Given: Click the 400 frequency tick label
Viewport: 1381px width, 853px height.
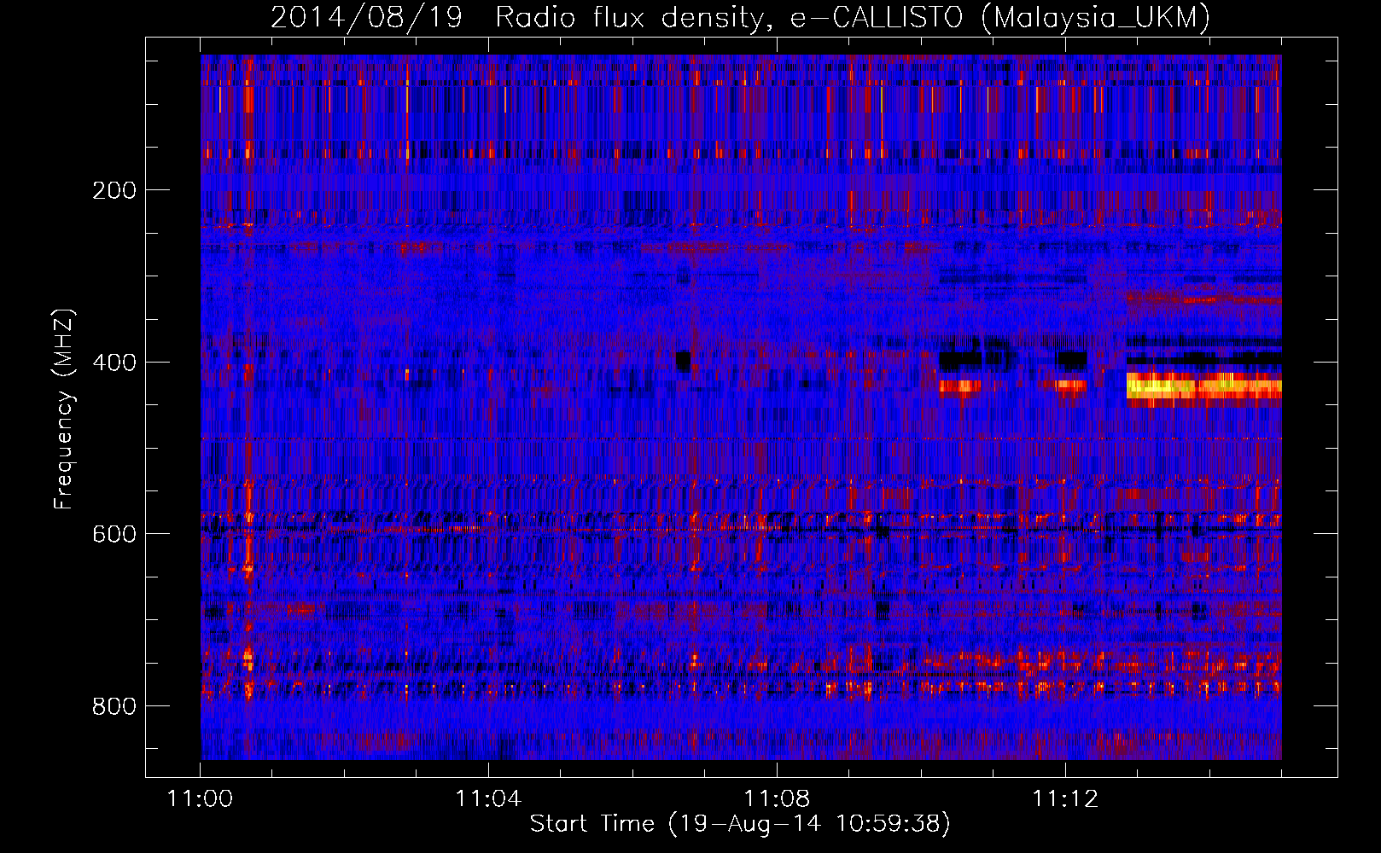Looking at the screenshot, I should point(114,363).
